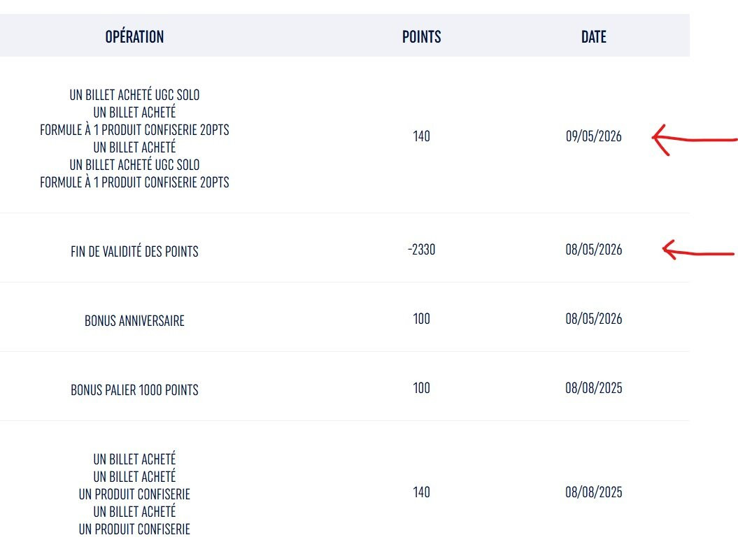This screenshot has height=549, width=738.
Task: Click the first UN PRODUIT CONFISERIE line
Action: click(134, 494)
